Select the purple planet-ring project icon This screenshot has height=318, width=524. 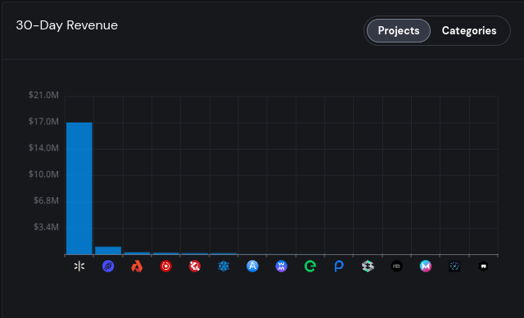point(108,266)
